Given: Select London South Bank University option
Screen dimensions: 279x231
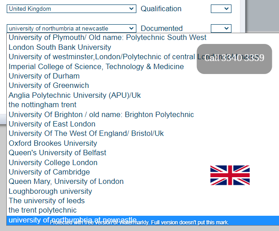Looking at the screenshot, I should pyautogui.click(x=60, y=47).
